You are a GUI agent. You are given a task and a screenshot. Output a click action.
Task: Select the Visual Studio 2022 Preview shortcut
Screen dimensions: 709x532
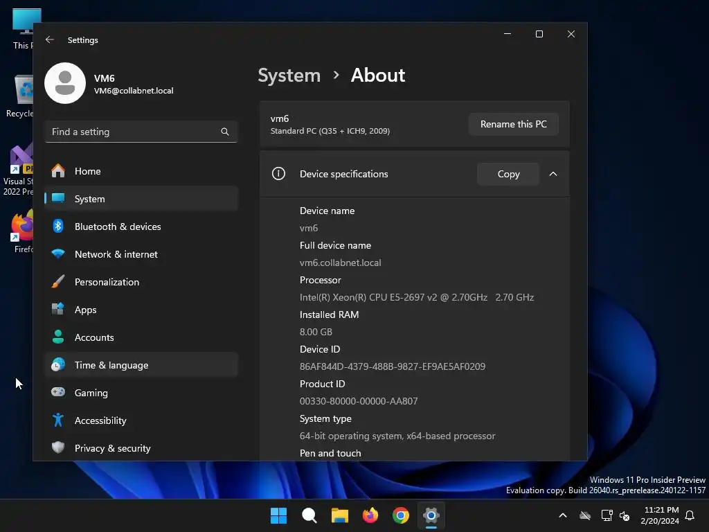(x=19, y=170)
